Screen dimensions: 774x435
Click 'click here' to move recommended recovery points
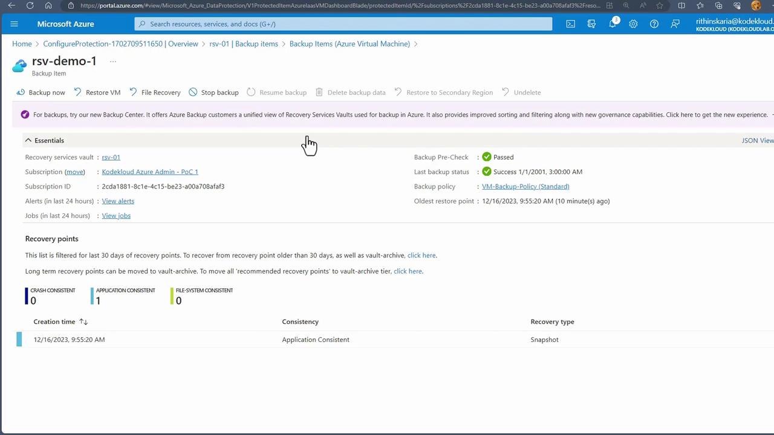point(408,271)
